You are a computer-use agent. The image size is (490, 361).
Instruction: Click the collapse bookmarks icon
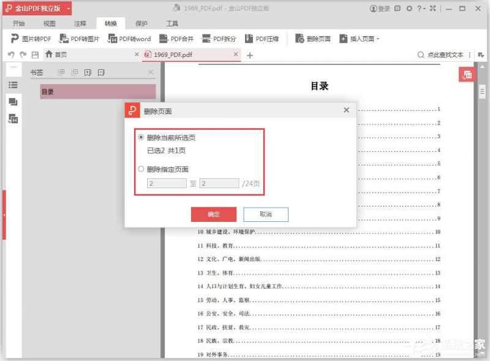coord(75,72)
